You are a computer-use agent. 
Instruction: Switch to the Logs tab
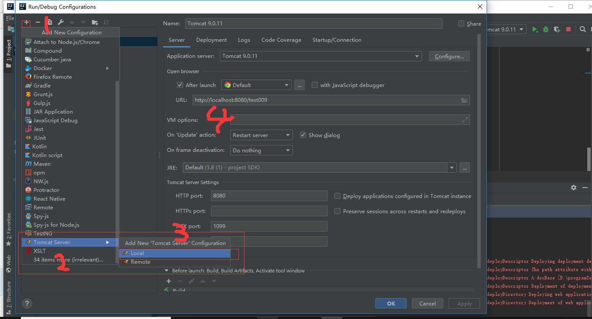point(244,40)
